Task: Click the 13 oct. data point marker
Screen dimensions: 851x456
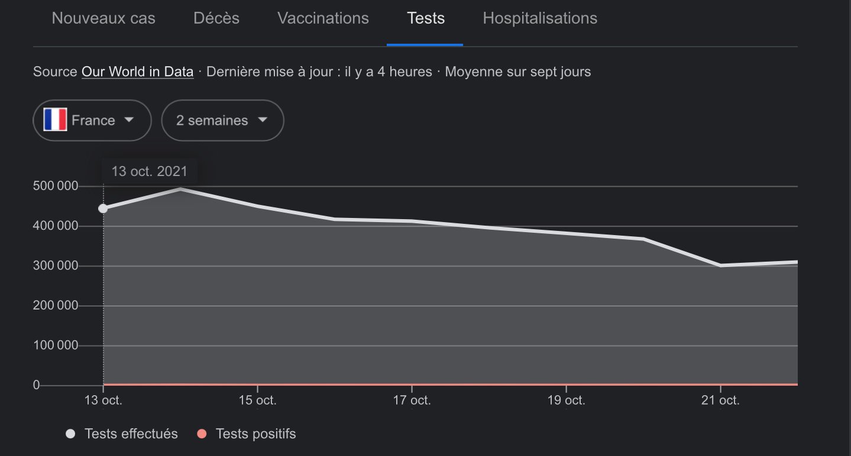Action: [103, 209]
